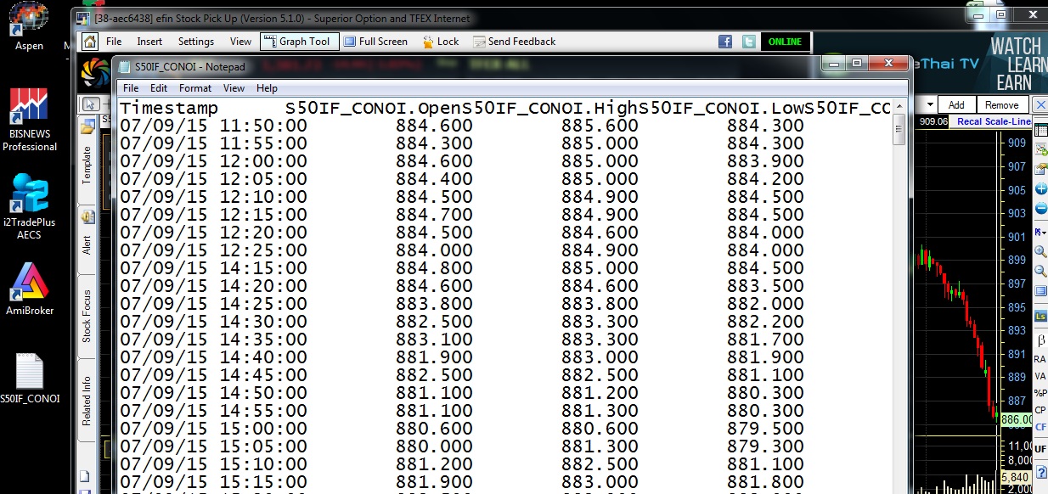Click the UF tool on chart toolbar
Image resolution: width=1048 pixels, height=494 pixels.
coord(1040,448)
